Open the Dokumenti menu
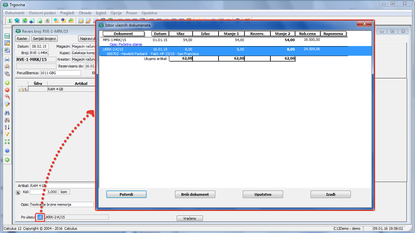The image size is (415, 233). click(15, 13)
